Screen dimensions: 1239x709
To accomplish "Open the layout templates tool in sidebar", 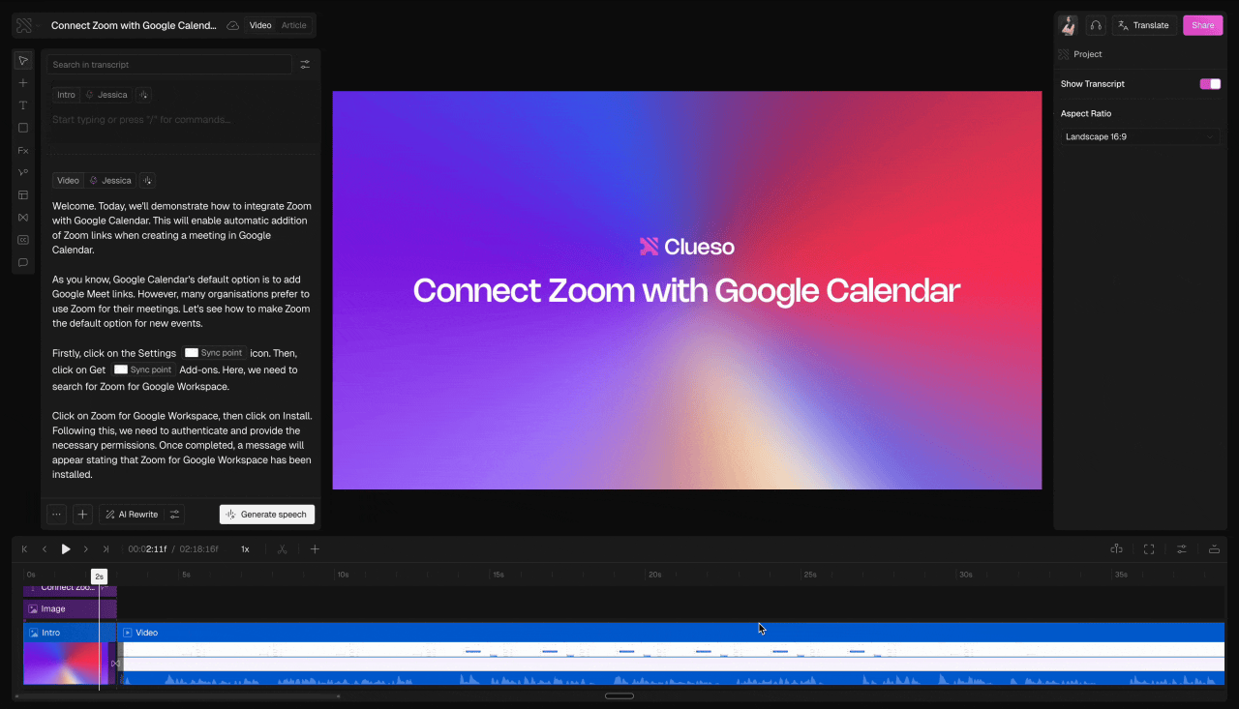I will tap(23, 195).
